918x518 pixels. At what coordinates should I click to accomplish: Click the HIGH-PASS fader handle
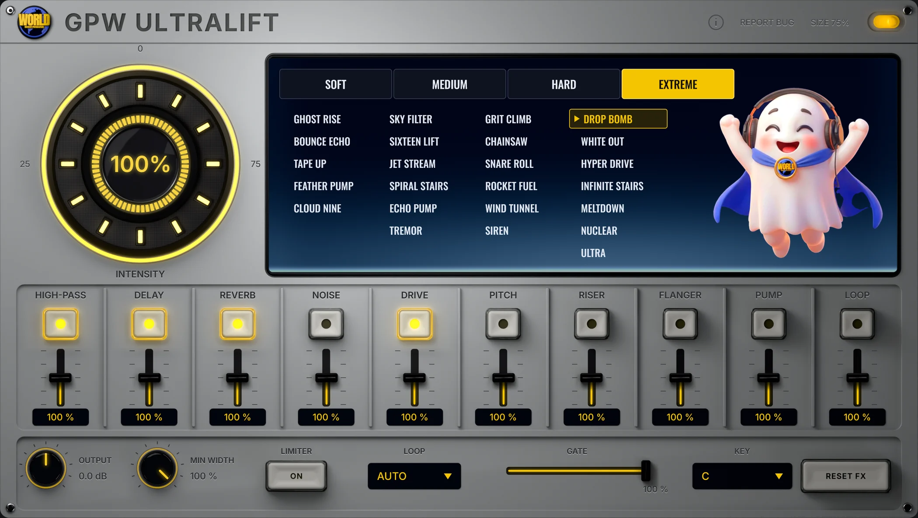[60, 378]
